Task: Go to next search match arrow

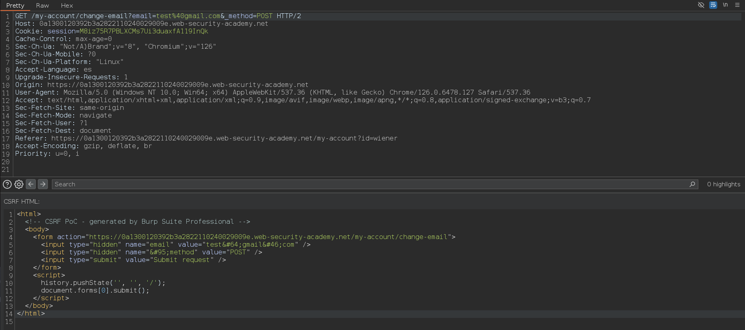Action: (x=43, y=184)
